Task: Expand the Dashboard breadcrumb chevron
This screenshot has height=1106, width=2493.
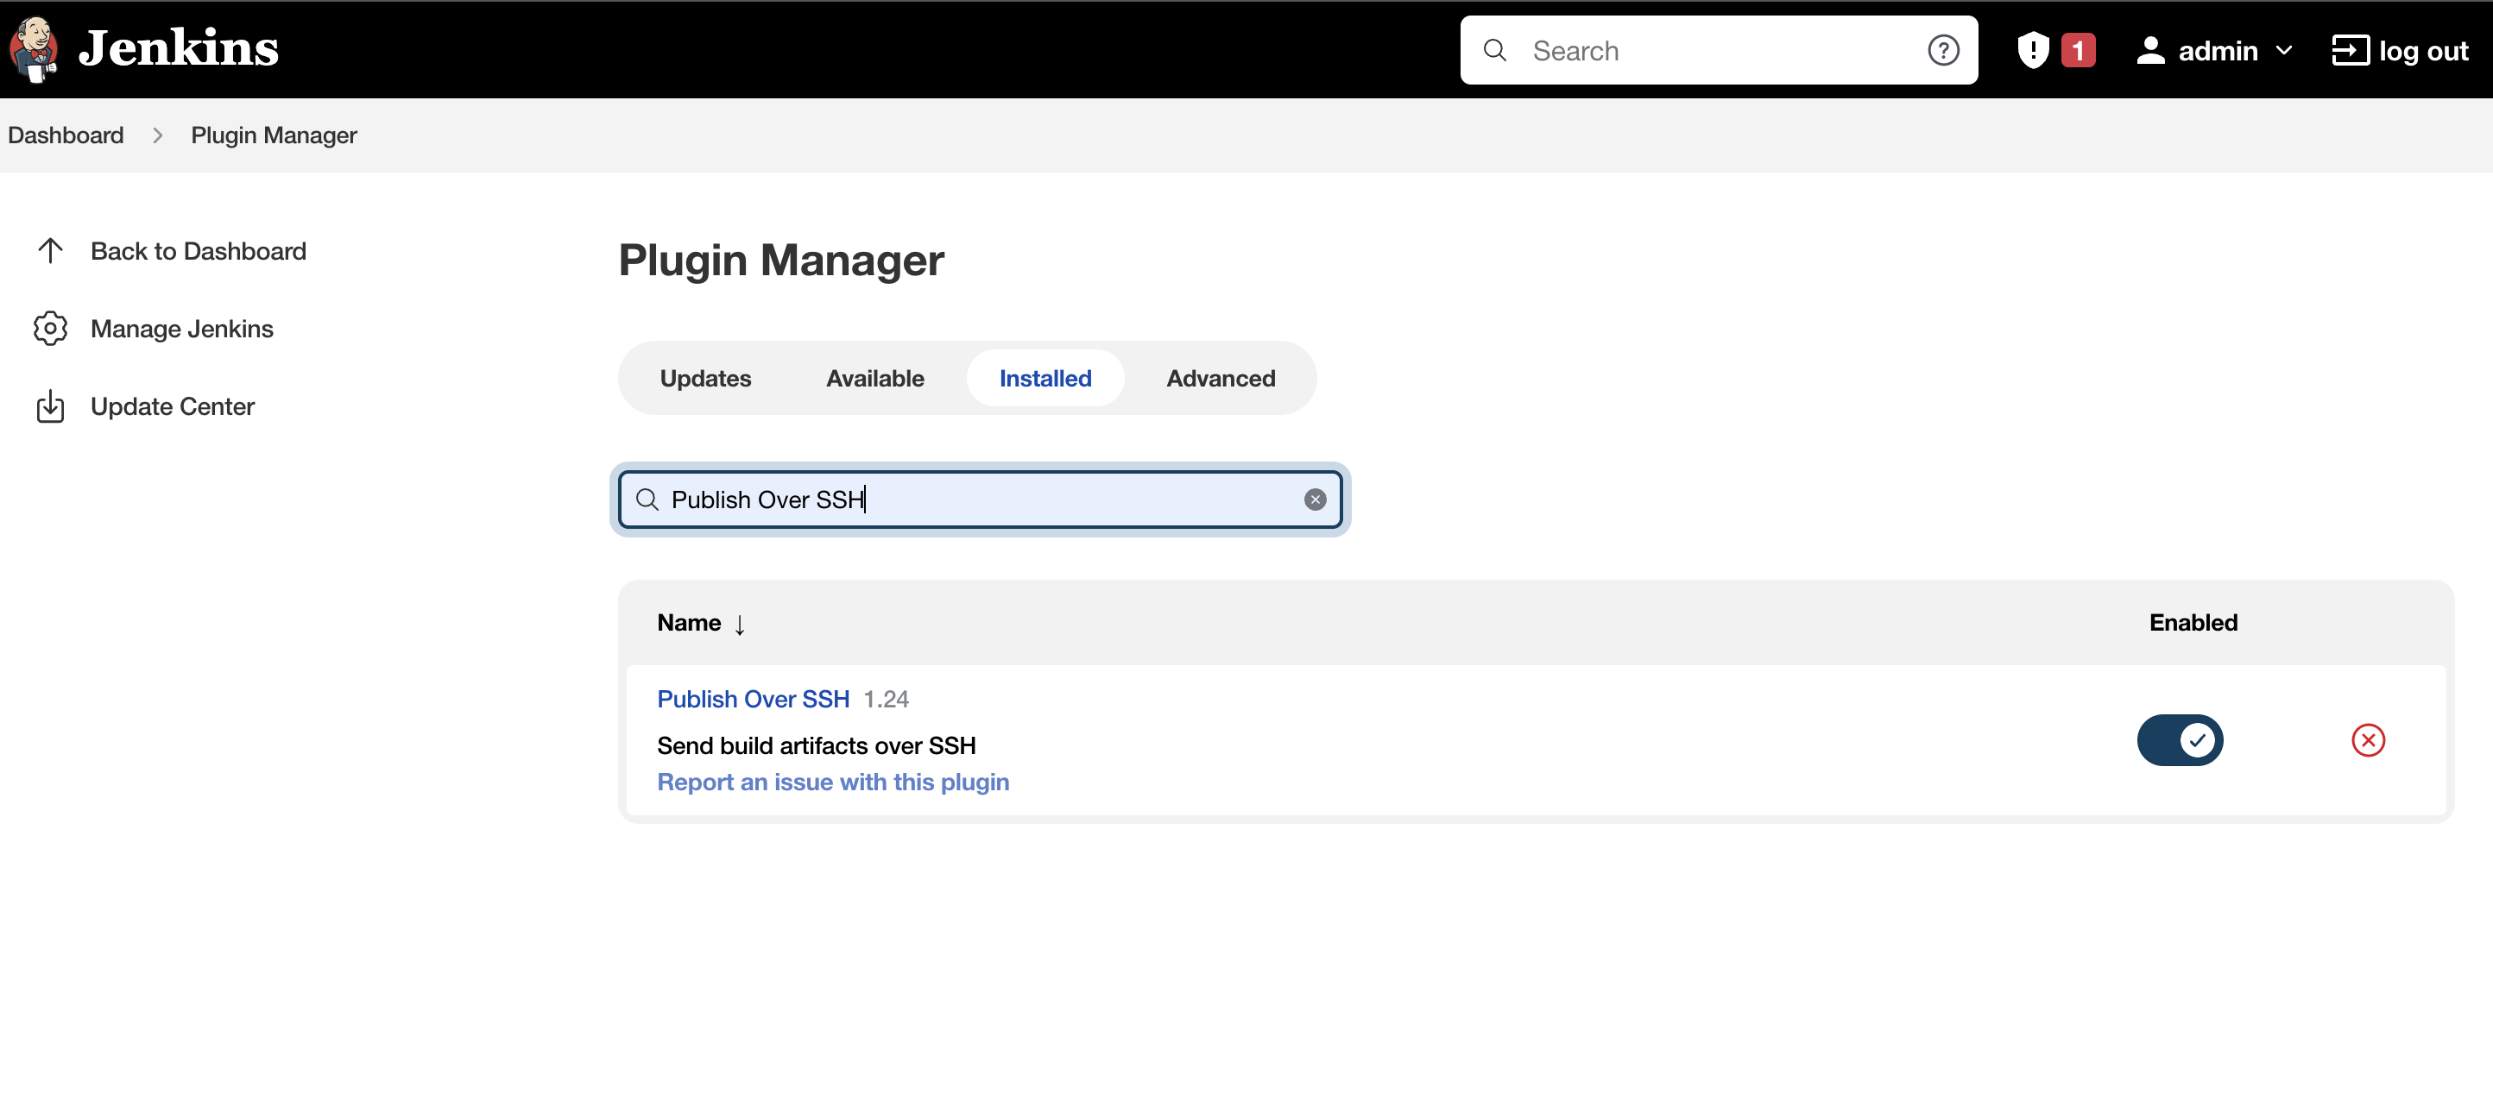Action: pyautogui.click(x=158, y=135)
